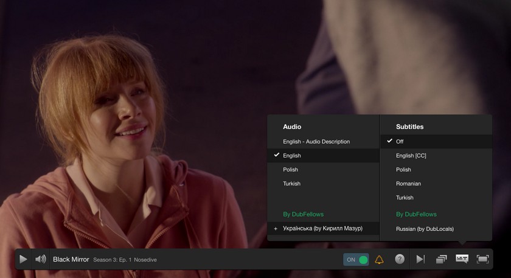Click the Subtitles column heading
511x278 pixels.
[x=409, y=127]
